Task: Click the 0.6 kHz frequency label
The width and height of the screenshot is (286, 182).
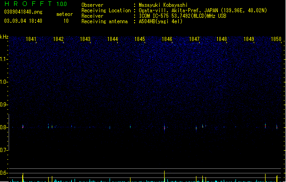Action: pos(3,173)
